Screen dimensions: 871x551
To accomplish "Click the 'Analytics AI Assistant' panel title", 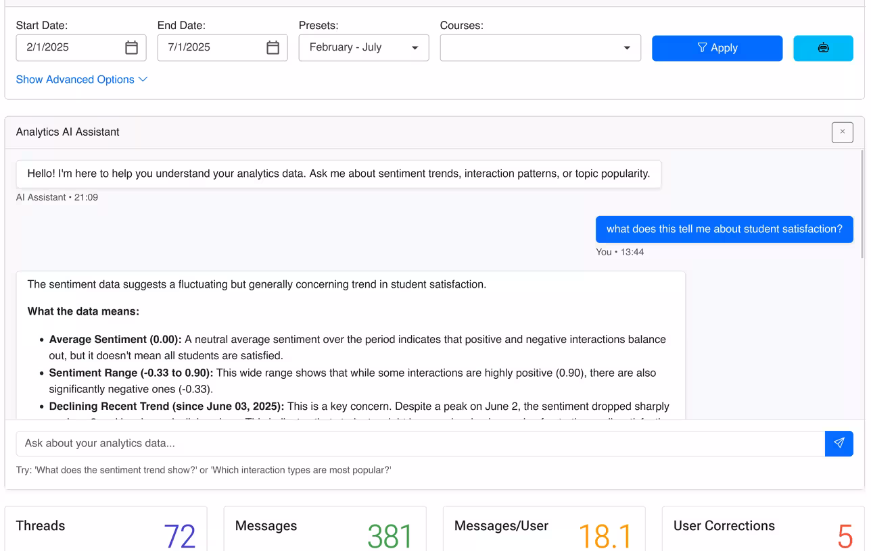I will click(68, 132).
